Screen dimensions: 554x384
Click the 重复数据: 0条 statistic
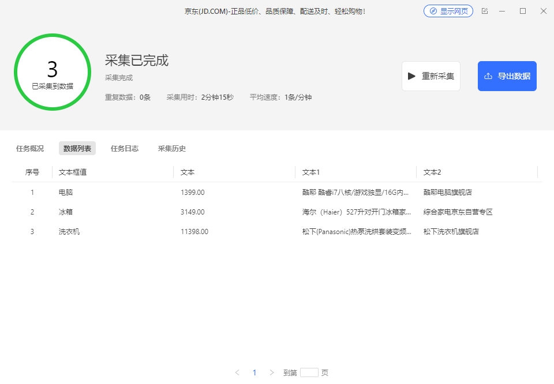point(128,97)
